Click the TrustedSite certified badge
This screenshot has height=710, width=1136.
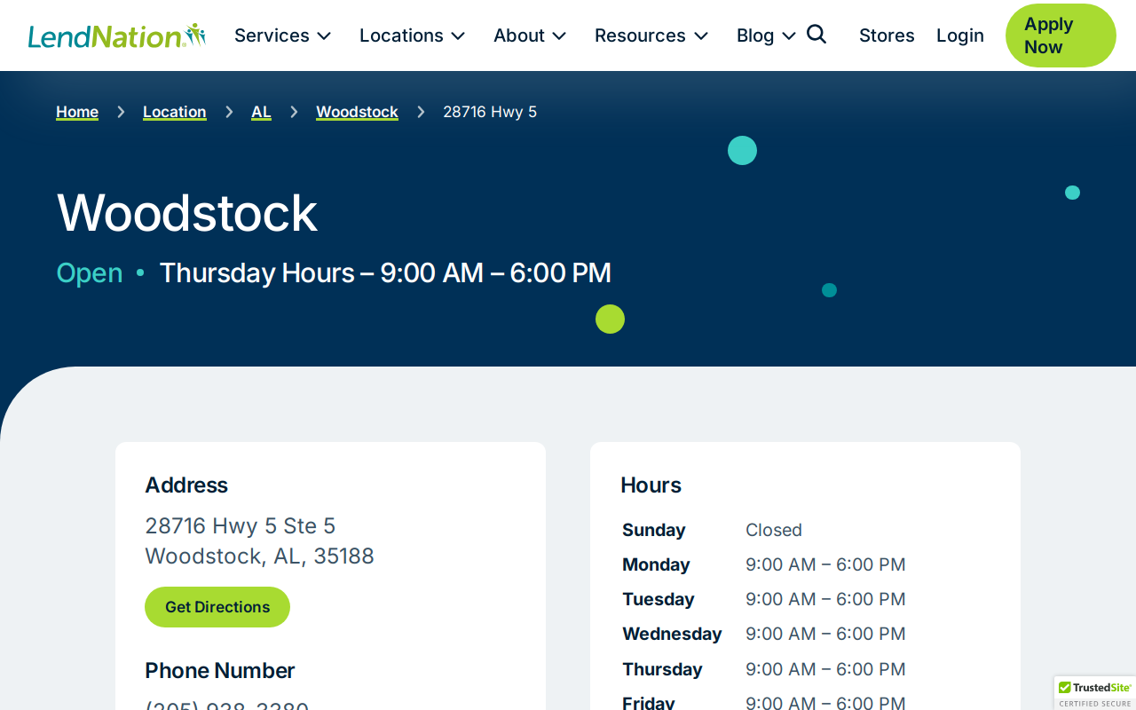click(x=1095, y=693)
